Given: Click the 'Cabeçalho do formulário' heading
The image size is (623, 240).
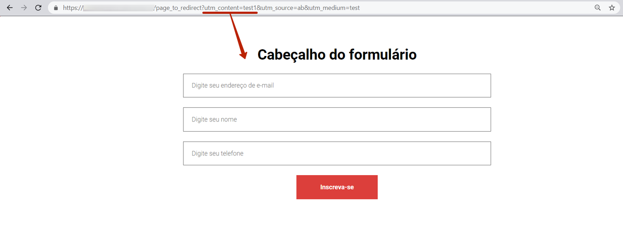Looking at the screenshot, I should (337, 54).
